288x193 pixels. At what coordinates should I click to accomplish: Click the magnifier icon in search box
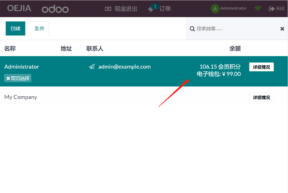tap(192, 29)
